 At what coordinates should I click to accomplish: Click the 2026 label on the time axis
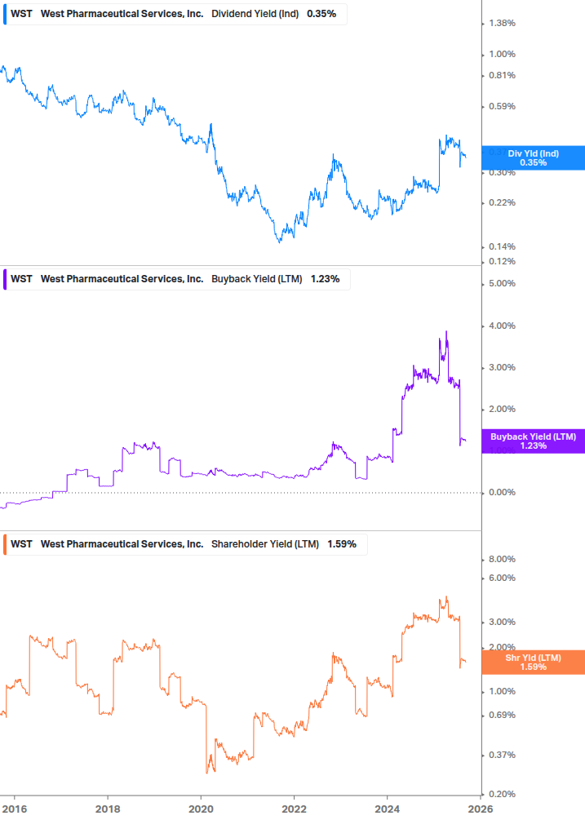pos(481,809)
